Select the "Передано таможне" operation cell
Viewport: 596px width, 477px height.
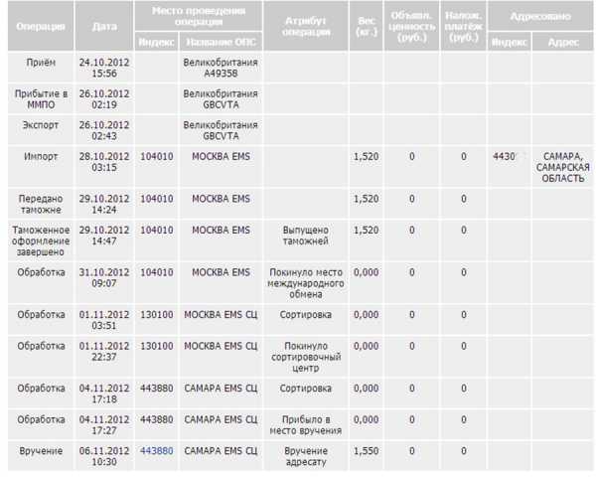pyautogui.click(x=41, y=204)
